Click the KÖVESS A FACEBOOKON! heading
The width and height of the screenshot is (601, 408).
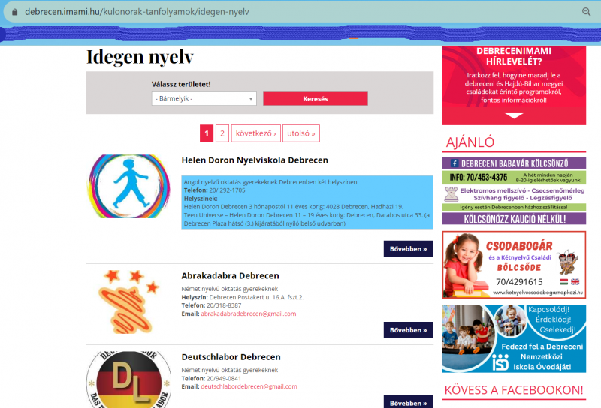pos(514,390)
